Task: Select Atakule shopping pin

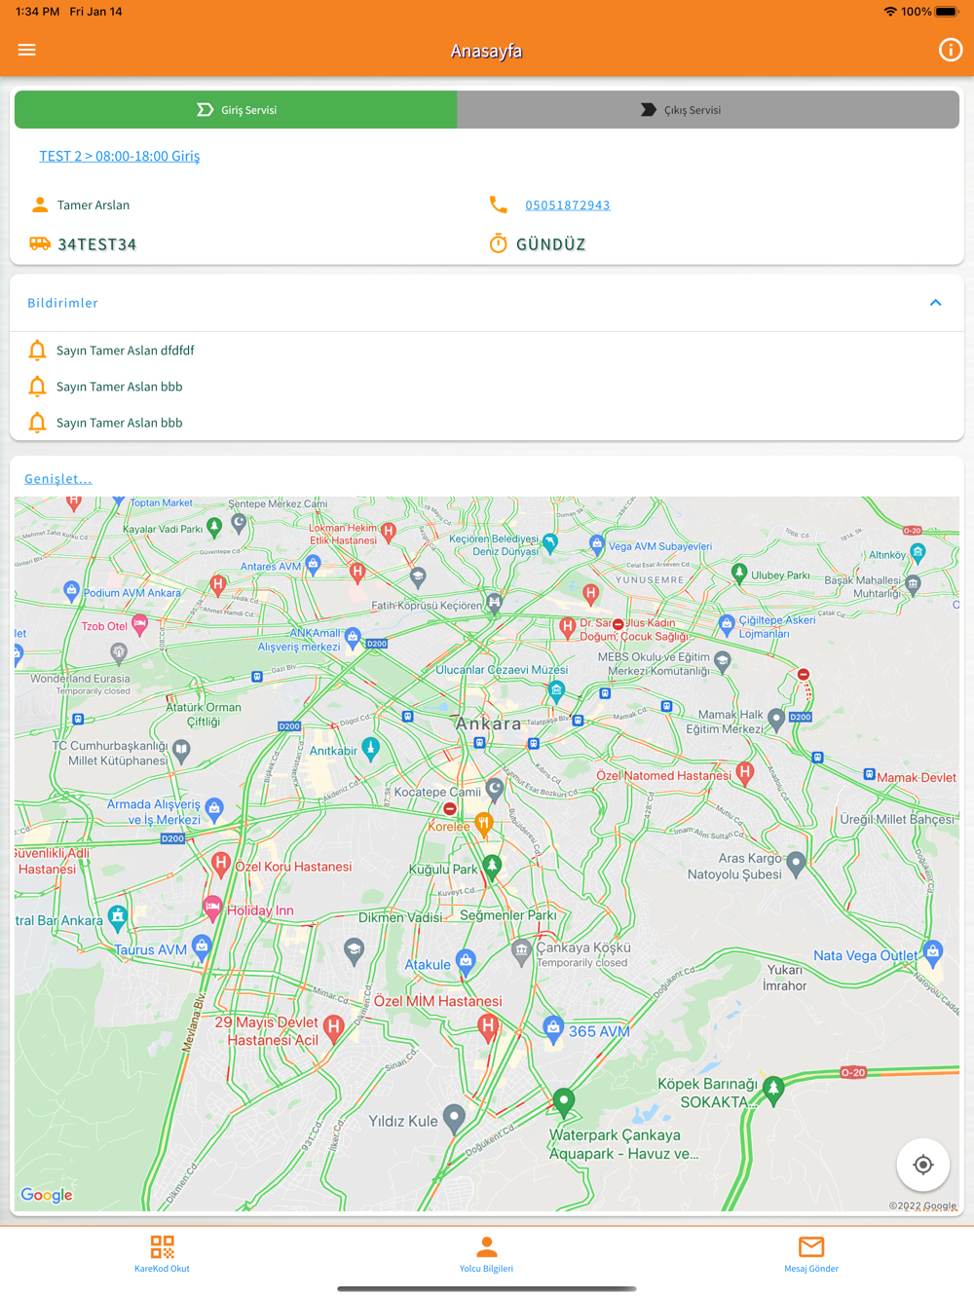Action: pyautogui.click(x=466, y=962)
